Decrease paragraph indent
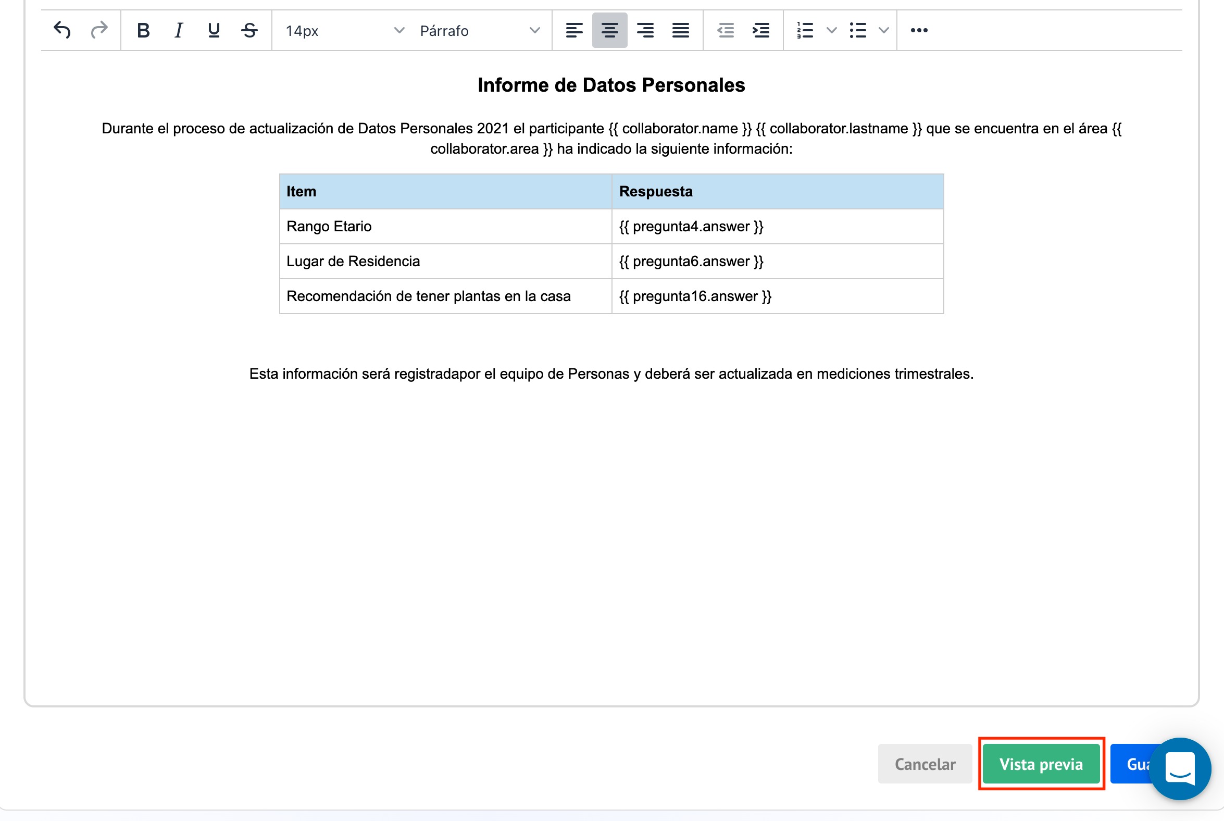 (x=726, y=30)
